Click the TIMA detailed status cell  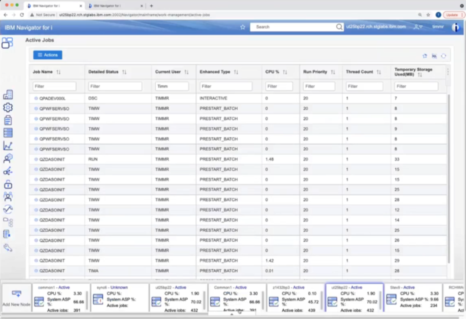pos(94,271)
